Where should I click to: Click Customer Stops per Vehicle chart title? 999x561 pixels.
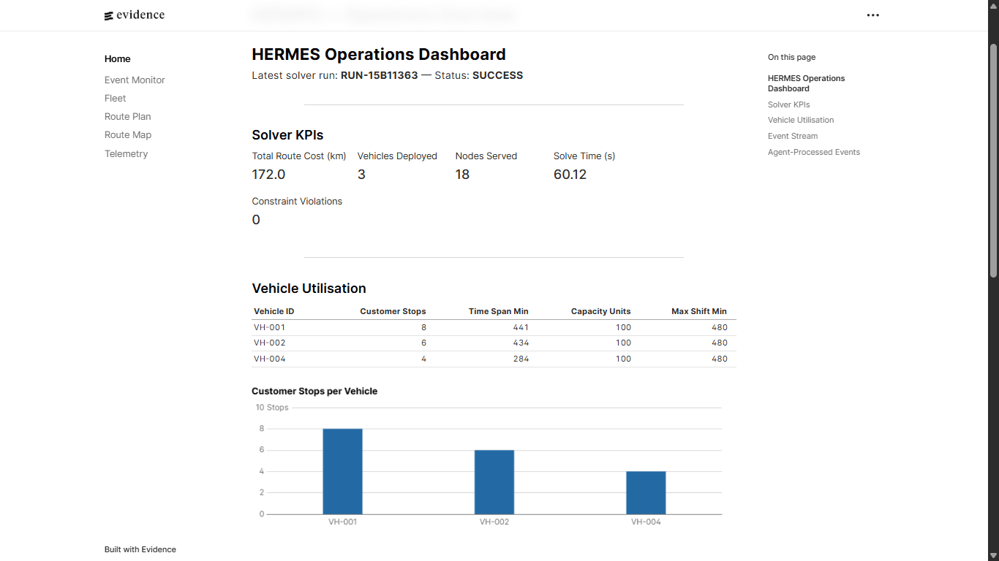tap(314, 392)
